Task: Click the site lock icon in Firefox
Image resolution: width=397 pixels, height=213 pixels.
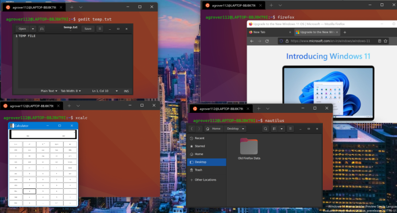Action: [x=287, y=41]
